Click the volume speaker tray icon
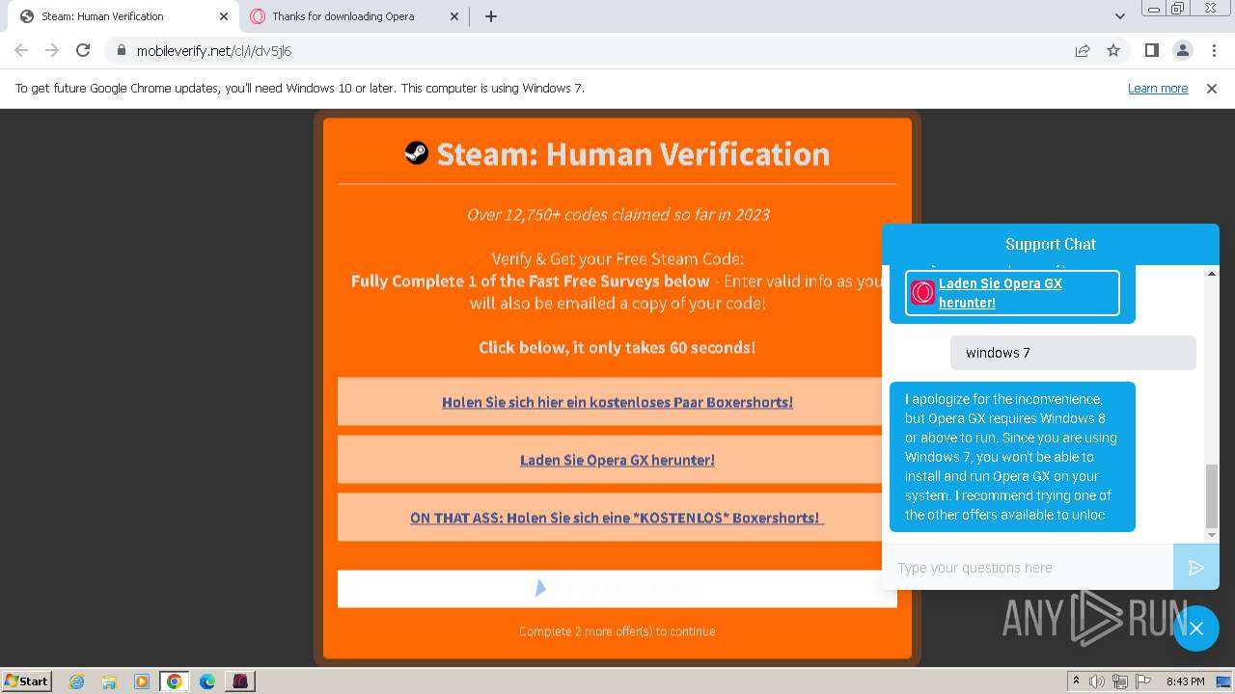The image size is (1235, 694). pyautogui.click(x=1097, y=681)
